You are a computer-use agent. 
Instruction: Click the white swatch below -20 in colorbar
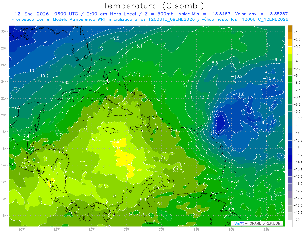coord(290,223)
